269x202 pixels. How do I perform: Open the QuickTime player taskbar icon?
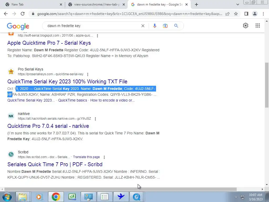(137, 197)
